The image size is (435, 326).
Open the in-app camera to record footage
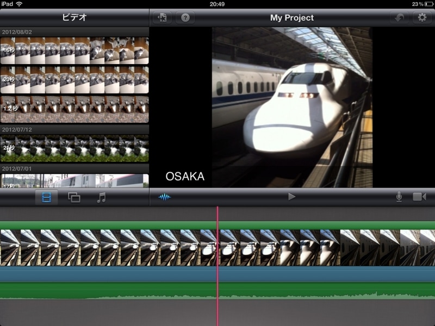click(x=418, y=197)
